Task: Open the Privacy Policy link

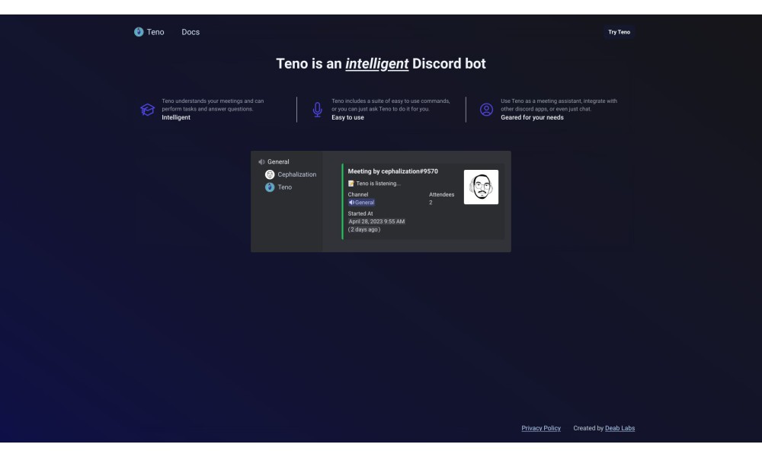Action: pyautogui.click(x=541, y=428)
